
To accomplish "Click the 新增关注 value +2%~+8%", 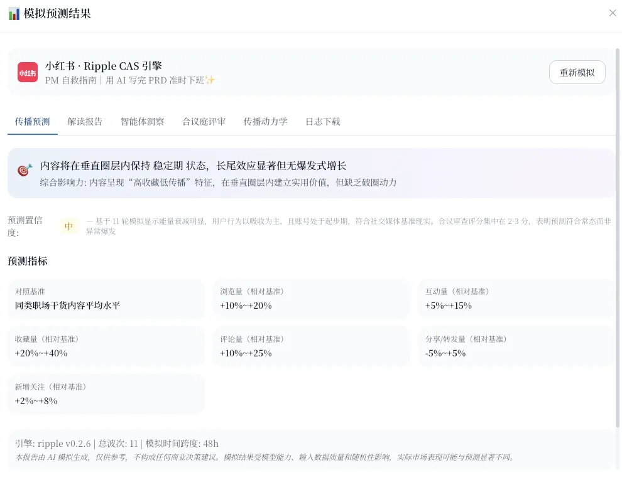I will pyautogui.click(x=36, y=401).
